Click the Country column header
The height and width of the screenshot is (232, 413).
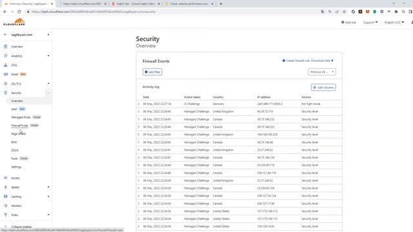click(x=218, y=97)
